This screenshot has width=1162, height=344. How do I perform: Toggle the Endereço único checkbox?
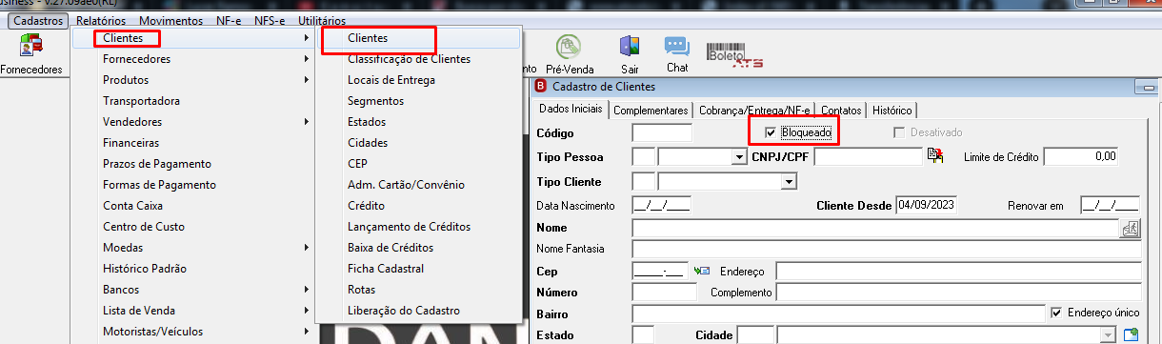(x=1055, y=313)
